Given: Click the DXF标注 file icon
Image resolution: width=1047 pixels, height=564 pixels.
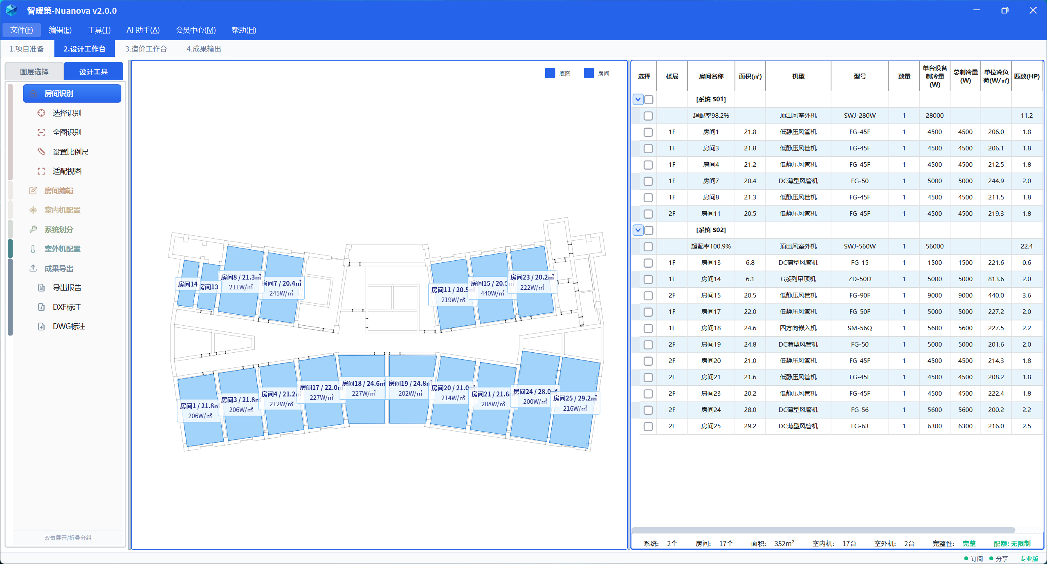Looking at the screenshot, I should coord(41,307).
